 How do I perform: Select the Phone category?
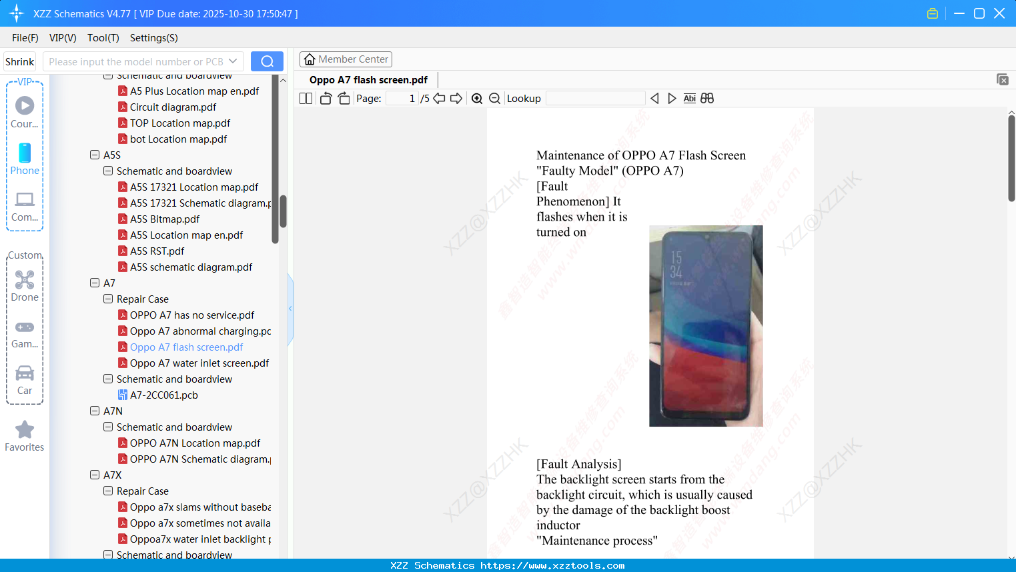25,159
